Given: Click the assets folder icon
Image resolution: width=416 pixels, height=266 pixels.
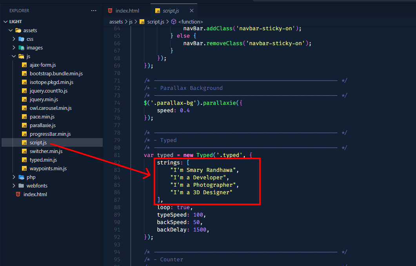Looking at the screenshot, I should click(x=18, y=30).
